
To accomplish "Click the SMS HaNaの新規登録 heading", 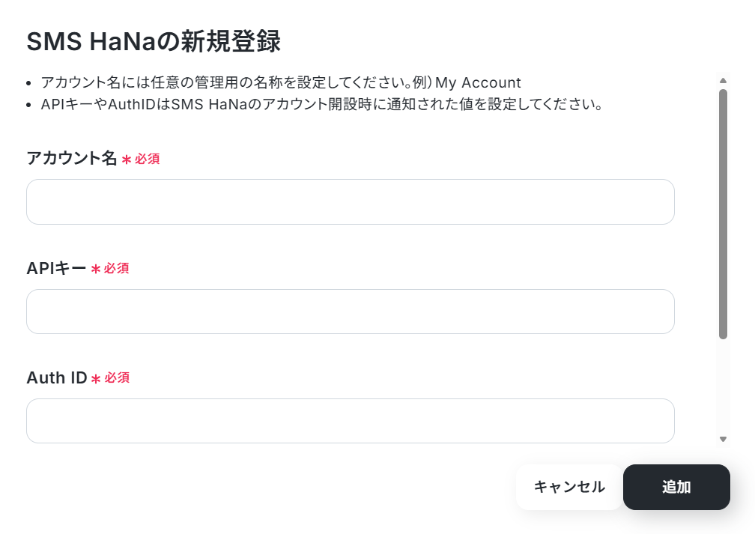I will (154, 41).
